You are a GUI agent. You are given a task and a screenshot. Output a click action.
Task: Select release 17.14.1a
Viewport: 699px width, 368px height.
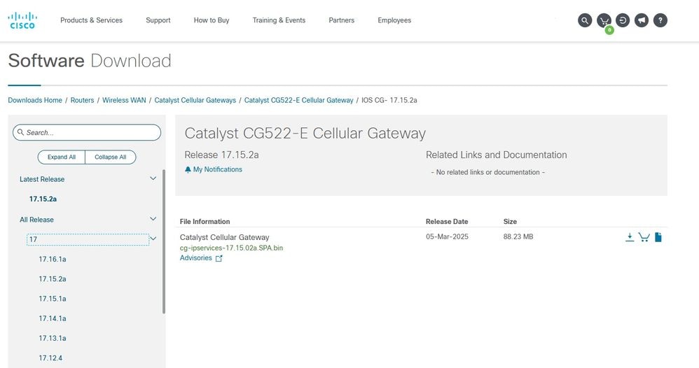tap(52, 318)
